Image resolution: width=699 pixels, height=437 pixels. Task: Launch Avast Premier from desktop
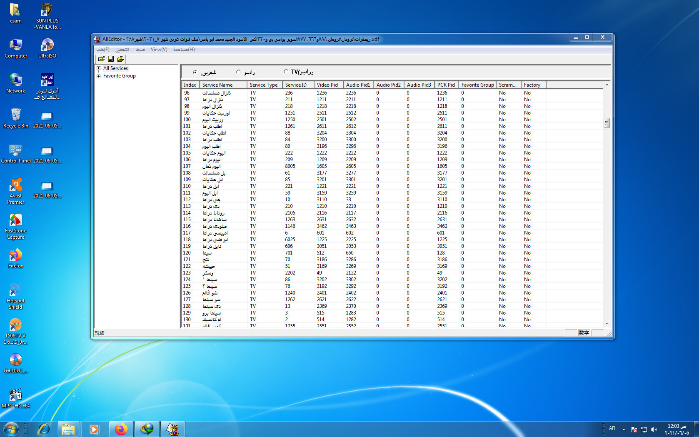pyautogui.click(x=16, y=191)
